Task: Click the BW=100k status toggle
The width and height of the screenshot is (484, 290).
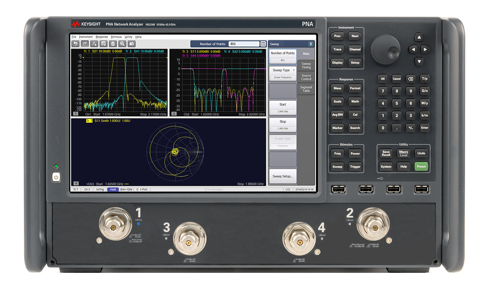Action: click(126, 189)
